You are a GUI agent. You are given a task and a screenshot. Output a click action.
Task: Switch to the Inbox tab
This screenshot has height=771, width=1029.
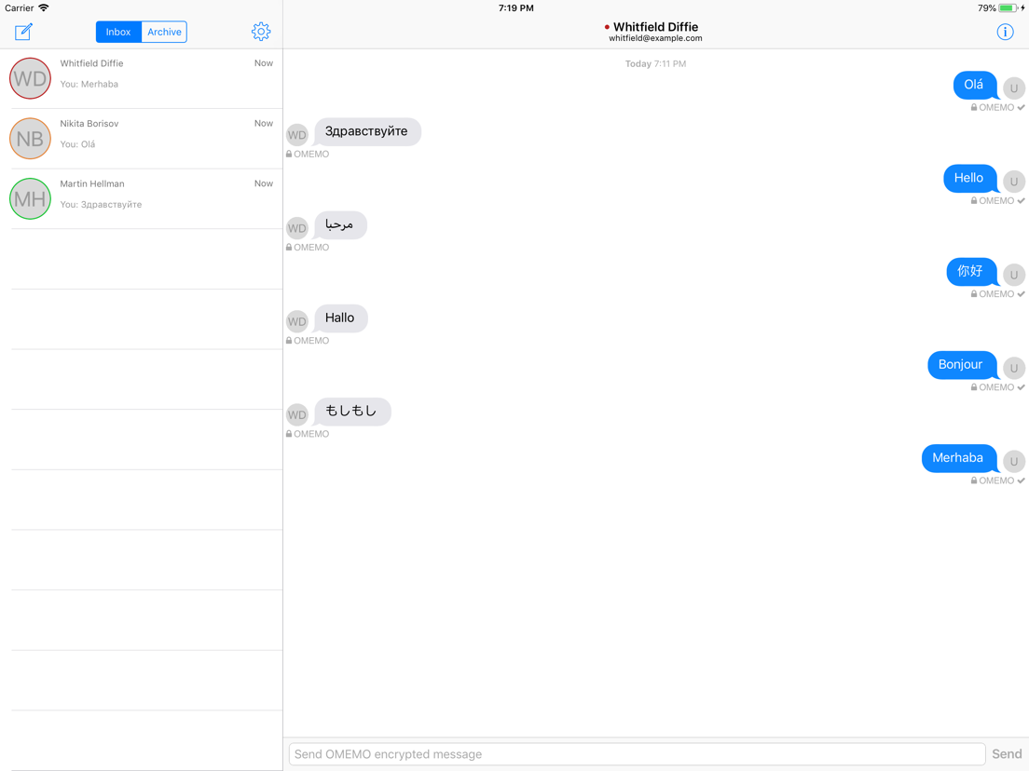(x=118, y=32)
